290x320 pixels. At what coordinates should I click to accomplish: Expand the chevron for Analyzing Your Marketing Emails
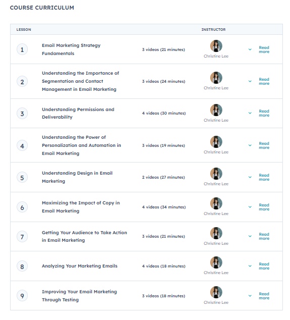coord(250,266)
